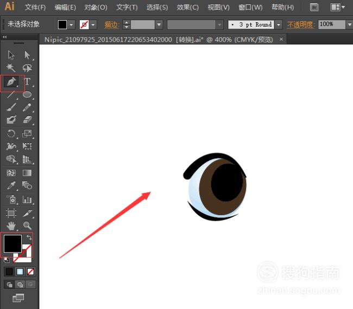The image size is (353, 309).
Task: Open the control bar stroke color dropdown
Action: (93, 24)
